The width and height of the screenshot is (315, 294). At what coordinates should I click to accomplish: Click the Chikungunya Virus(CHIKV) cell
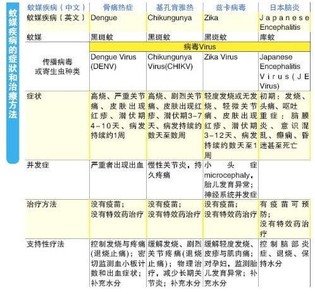[175, 71]
